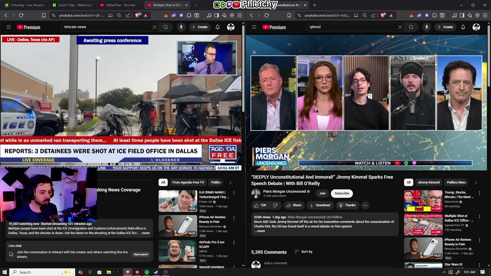Open YouTube guide menu in the left window
491x276 pixels.
(8, 27)
